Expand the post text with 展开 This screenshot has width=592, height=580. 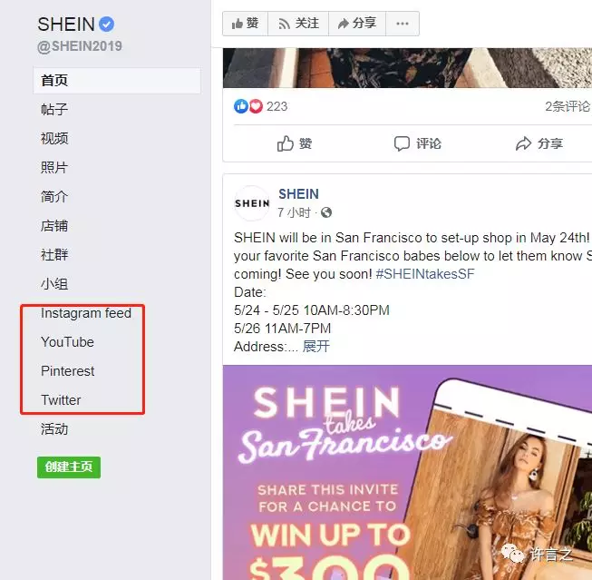(316, 347)
